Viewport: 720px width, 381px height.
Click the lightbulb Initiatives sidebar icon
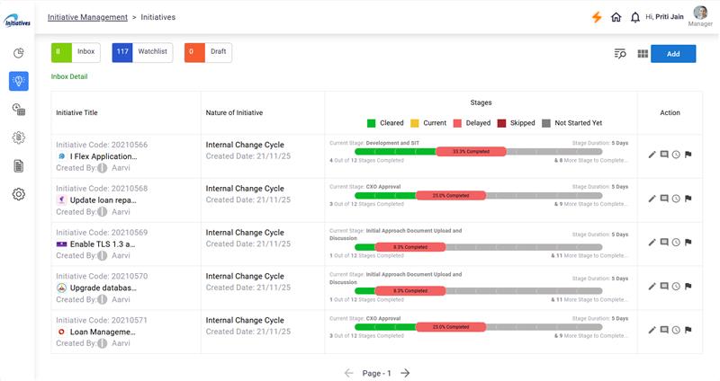(18, 81)
